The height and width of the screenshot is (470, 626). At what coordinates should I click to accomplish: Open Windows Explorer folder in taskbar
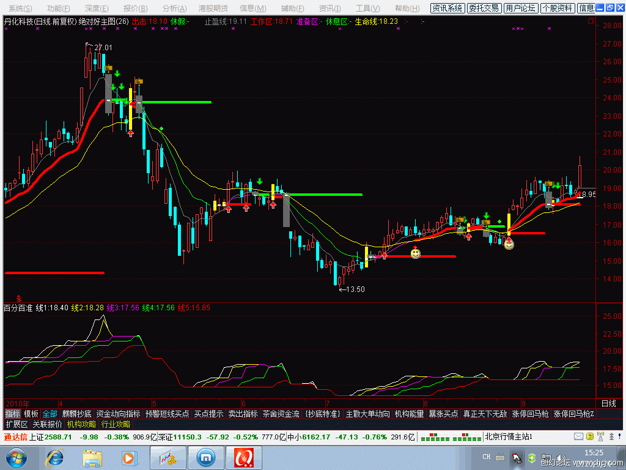(x=92, y=458)
